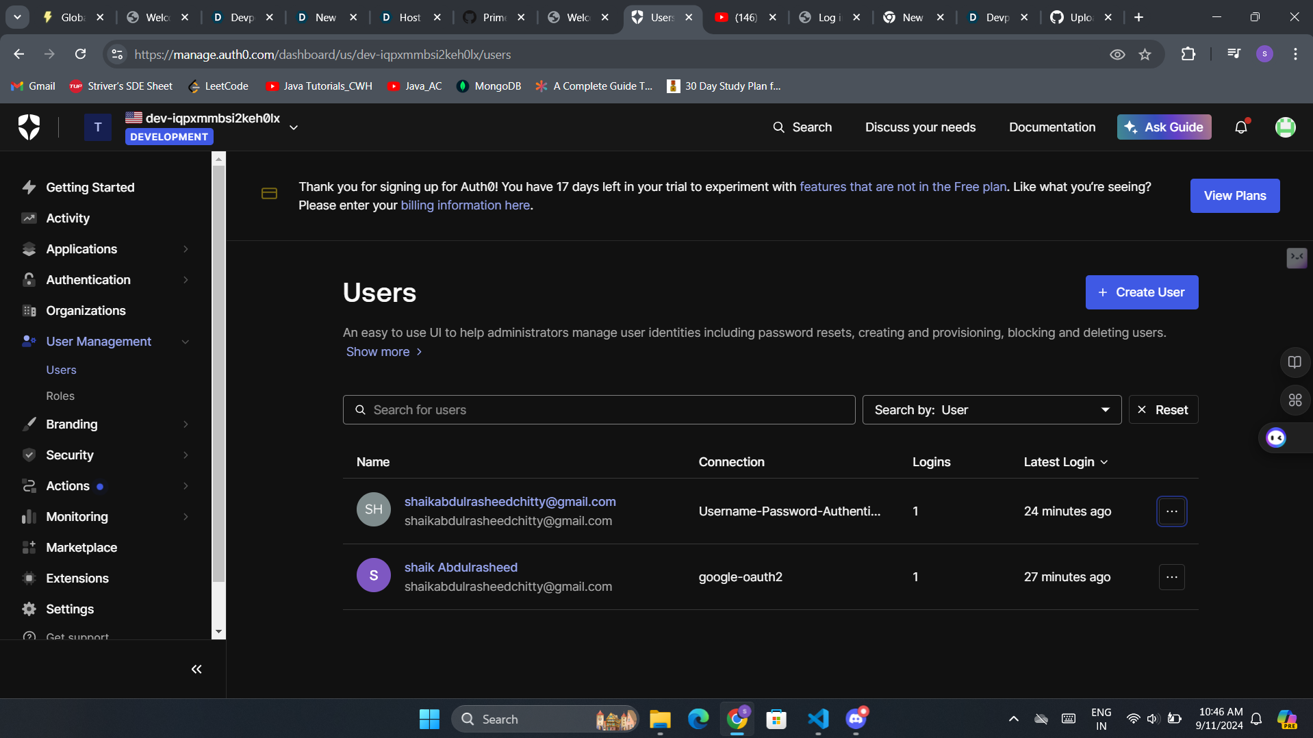The height and width of the screenshot is (738, 1313).
Task: Open Organizations in sidebar
Action: [x=86, y=311]
